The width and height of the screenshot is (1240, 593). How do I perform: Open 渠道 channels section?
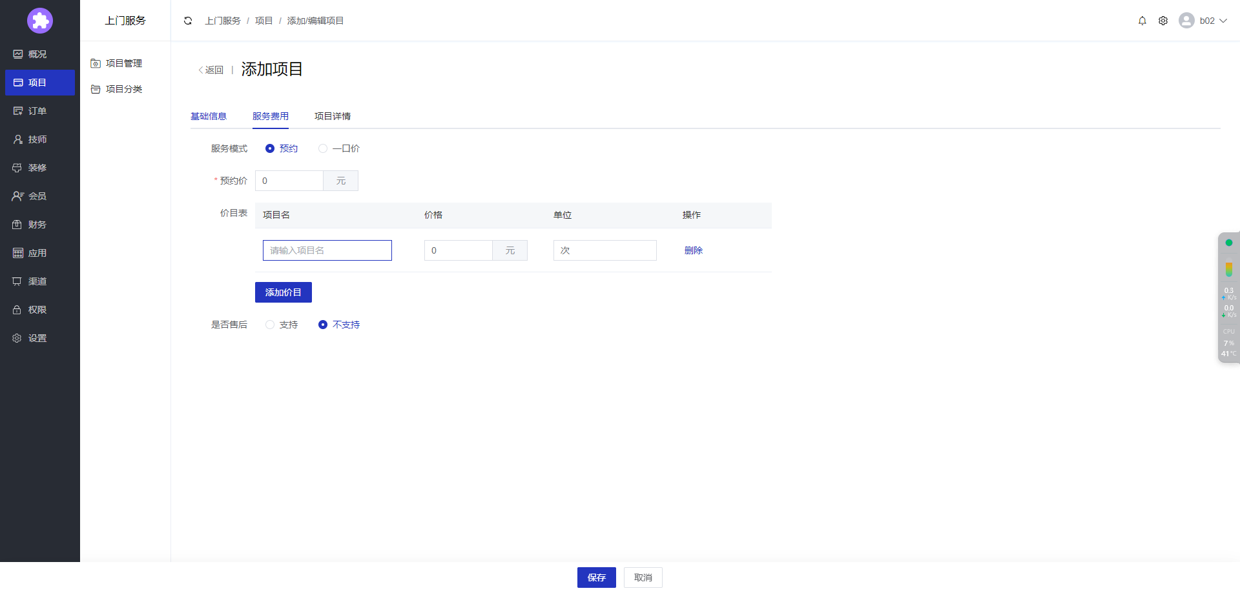[x=40, y=281]
